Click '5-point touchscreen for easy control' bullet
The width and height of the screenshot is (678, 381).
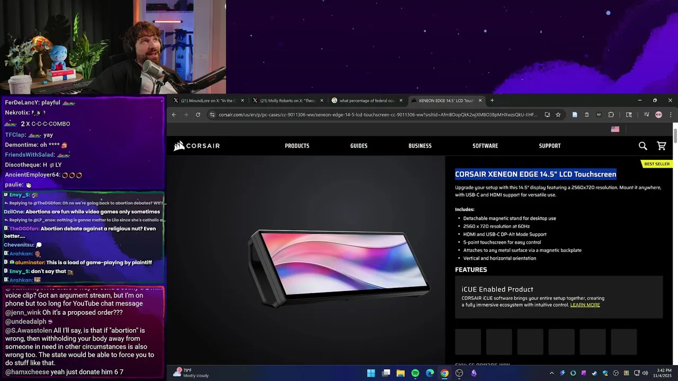(x=502, y=242)
